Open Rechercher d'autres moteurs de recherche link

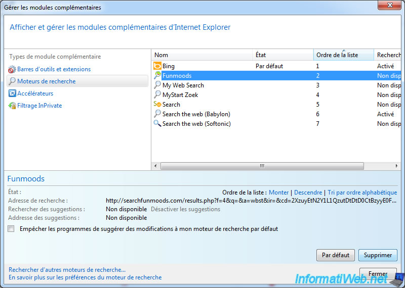[x=67, y=270]
